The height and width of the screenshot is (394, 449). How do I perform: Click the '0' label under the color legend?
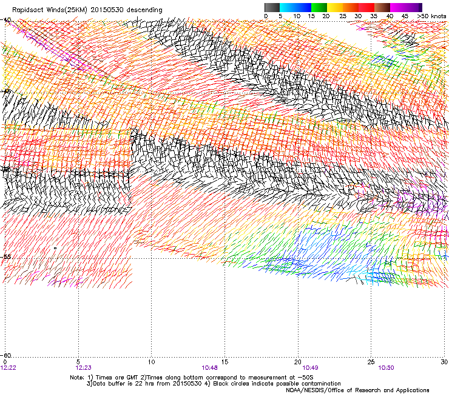click(266, 16)
